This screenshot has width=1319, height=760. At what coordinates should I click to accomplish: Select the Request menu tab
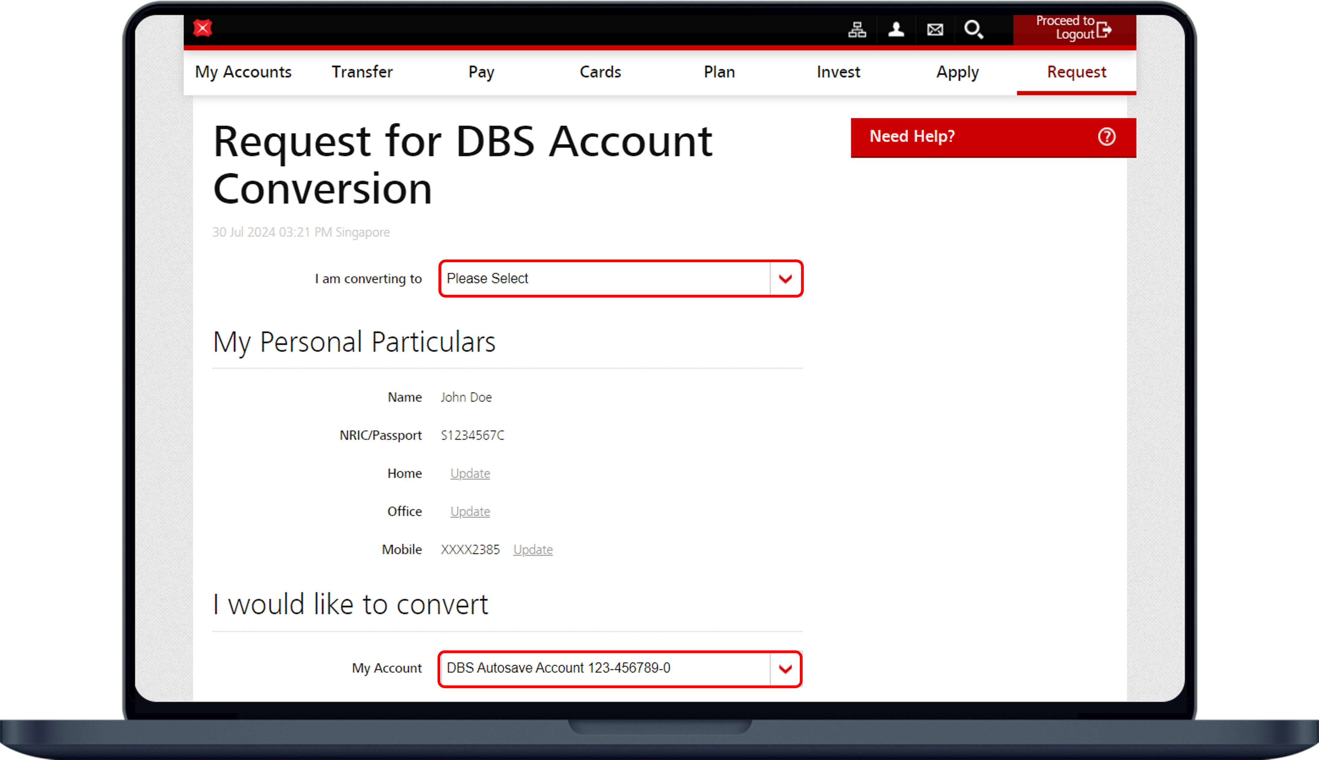pos(1076,72)
